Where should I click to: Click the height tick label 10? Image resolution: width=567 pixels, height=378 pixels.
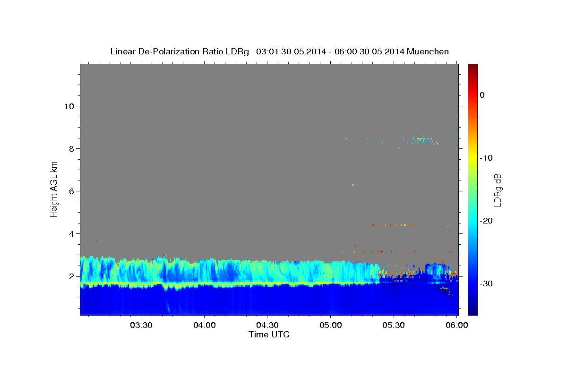(x=69, y=106)
